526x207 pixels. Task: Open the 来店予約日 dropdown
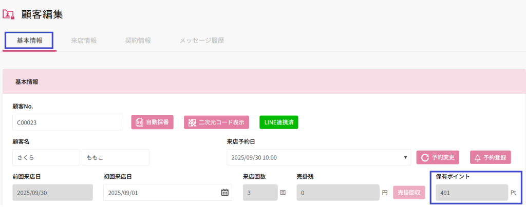coord(318,157)
